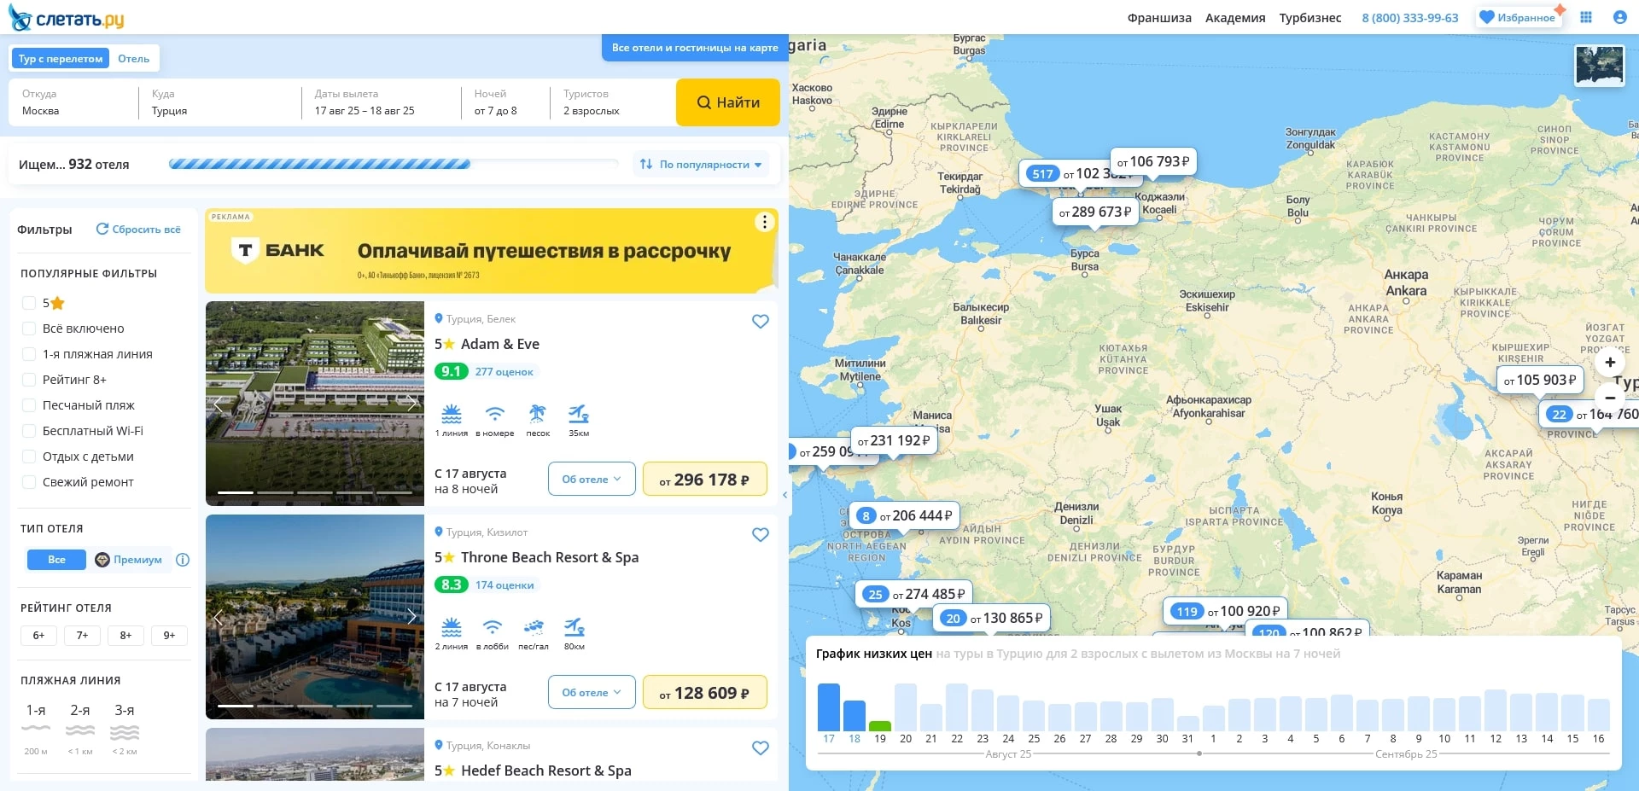Image resolution: width=1639 pixels, height=791 pixels.
Task: Open the ad options three-dot menu
Action: click(764, 223)
